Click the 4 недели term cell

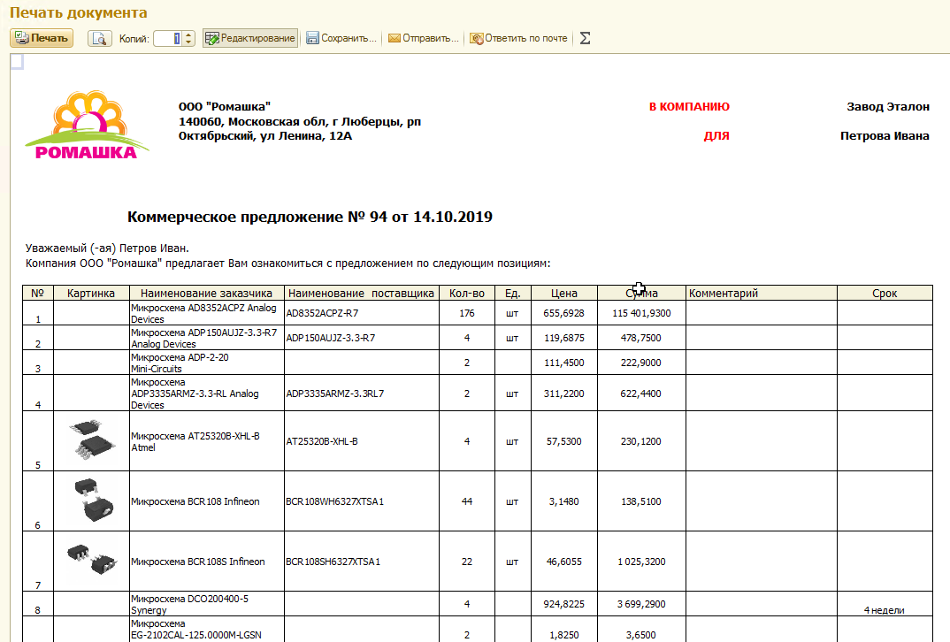tap(884, 609)
